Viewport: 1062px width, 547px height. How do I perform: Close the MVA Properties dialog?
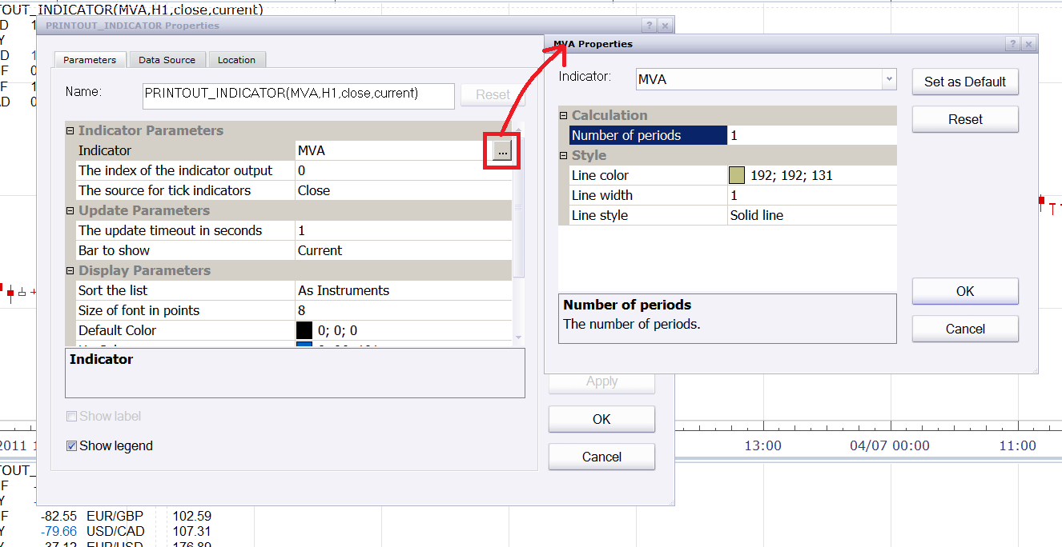1029,45
